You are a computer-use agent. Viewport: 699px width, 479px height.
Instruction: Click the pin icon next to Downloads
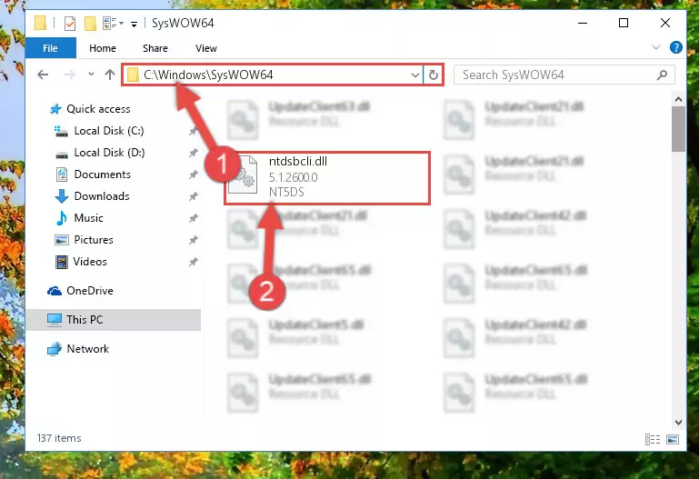pos(193,196)
